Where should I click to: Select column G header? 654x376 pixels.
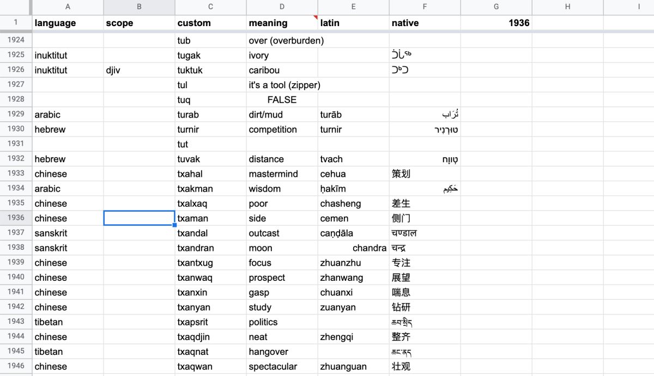[496, 7]
